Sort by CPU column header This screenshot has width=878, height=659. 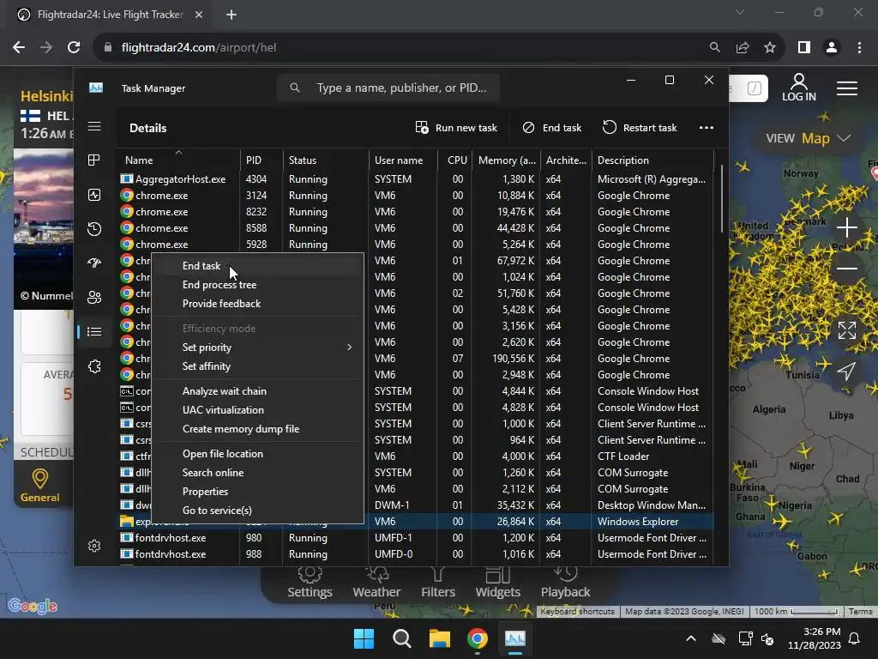tap(455, 160)
